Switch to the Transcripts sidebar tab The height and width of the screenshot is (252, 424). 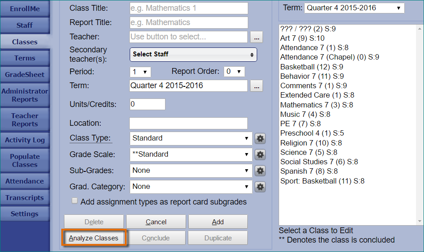pyautogui.click(x=25, y=198)
